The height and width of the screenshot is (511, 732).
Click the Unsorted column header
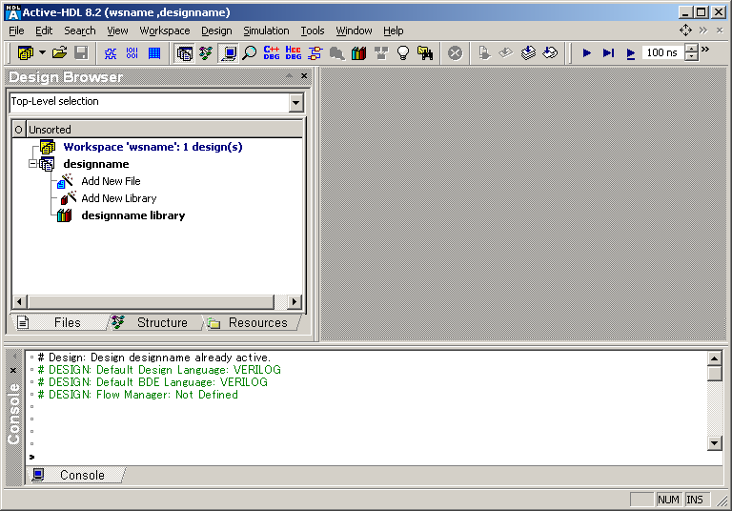tap(164, 130)
